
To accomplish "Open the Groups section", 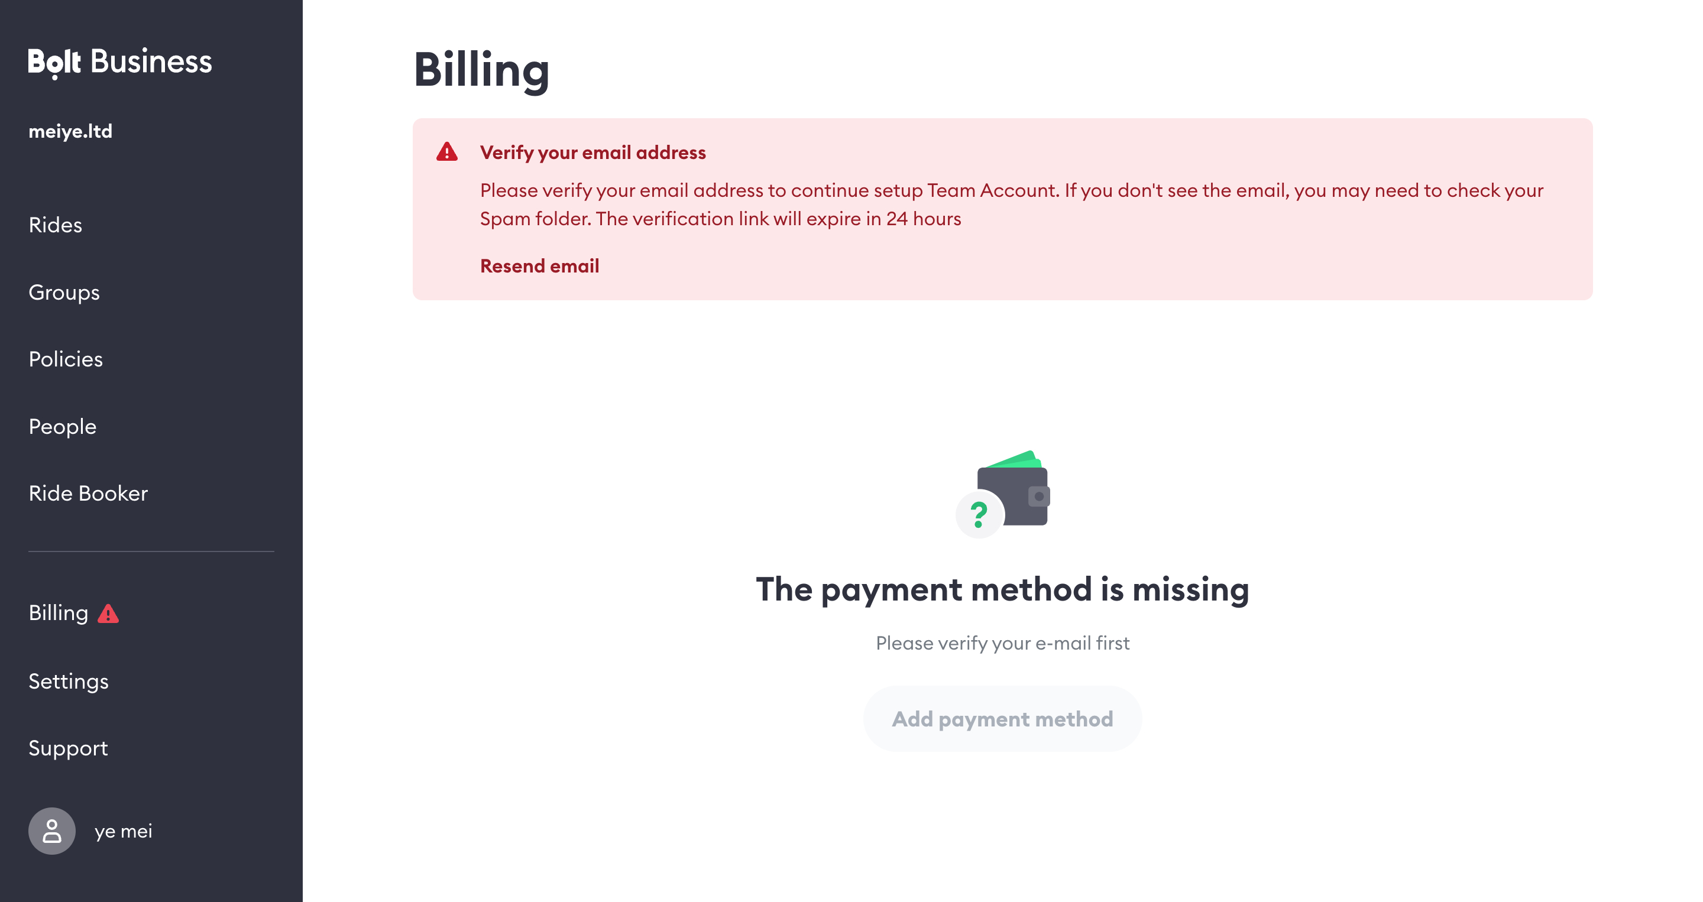I will tap(64, 292).
